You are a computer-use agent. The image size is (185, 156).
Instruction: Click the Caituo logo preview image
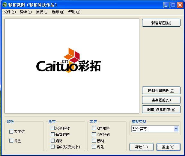tap(69, 60)
